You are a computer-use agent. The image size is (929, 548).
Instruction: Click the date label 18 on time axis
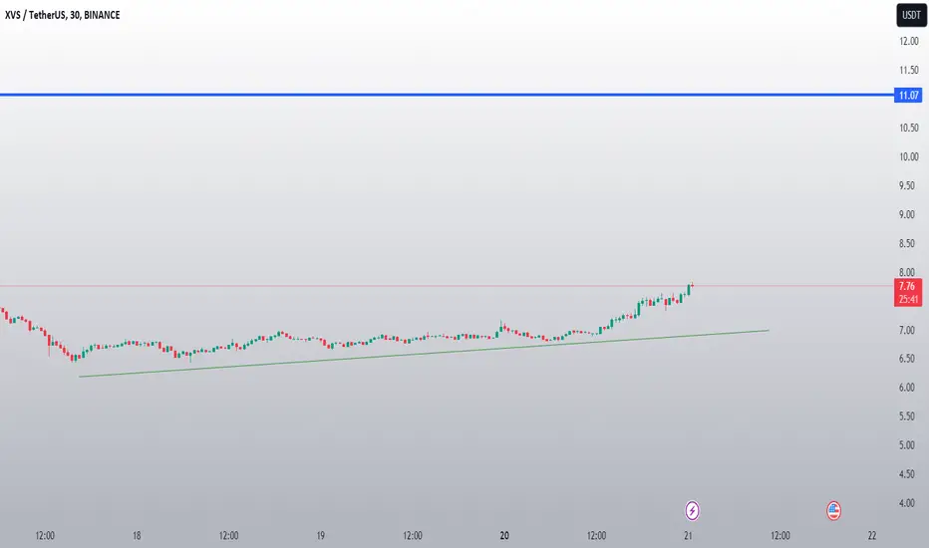[x=137, y=536]
